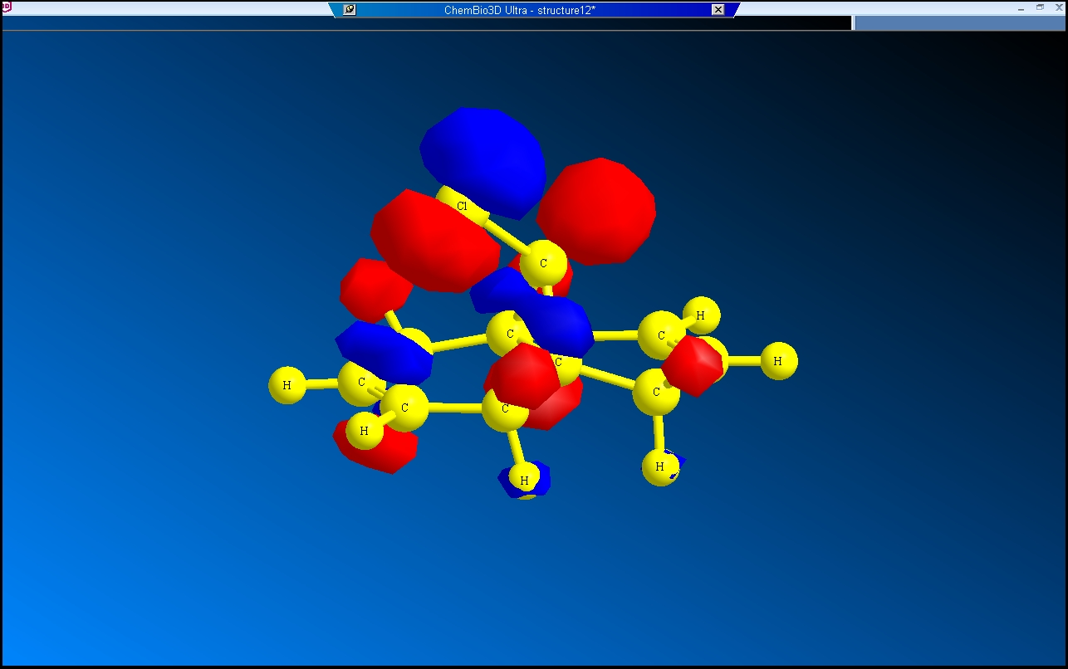The image size is (1068, 669).
Task: Click the pin icon in ChemBio3D title bar
Action: 350,10
